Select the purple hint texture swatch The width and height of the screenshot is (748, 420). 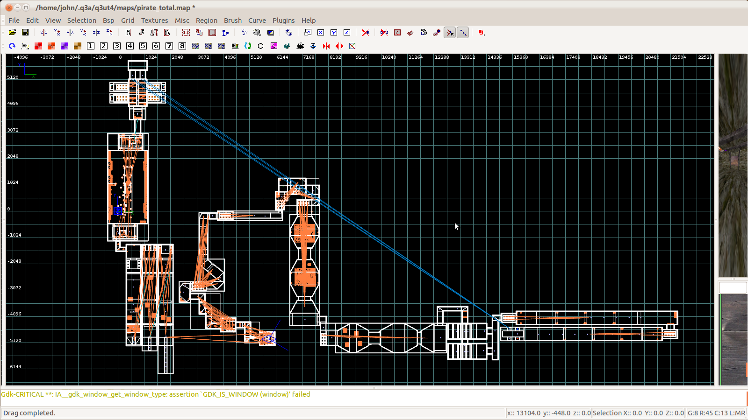[x=65, y=46]
